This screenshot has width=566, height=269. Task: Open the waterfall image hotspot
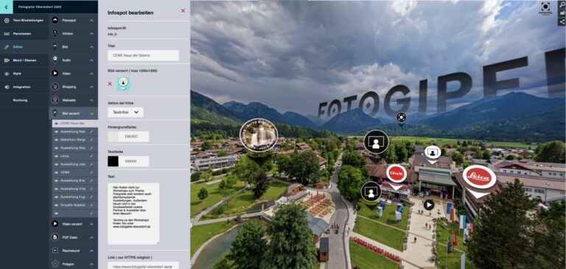(259, 135)
